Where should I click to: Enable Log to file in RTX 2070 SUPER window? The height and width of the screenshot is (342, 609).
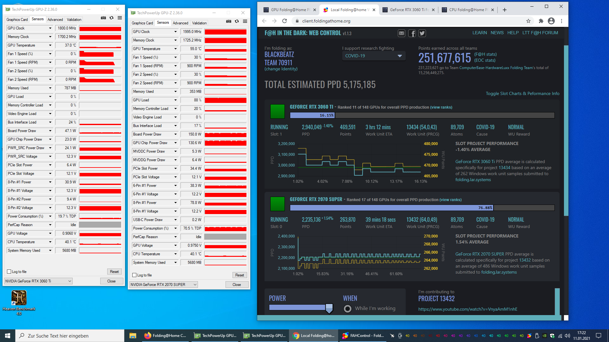(x=134, y=275)
